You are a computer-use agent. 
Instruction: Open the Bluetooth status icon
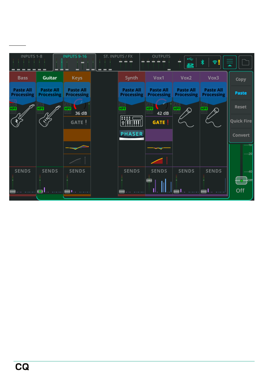click(x=202, y=62)
